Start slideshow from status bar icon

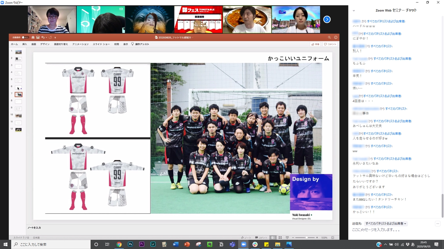pyautogui.click(x=287, y=238)
